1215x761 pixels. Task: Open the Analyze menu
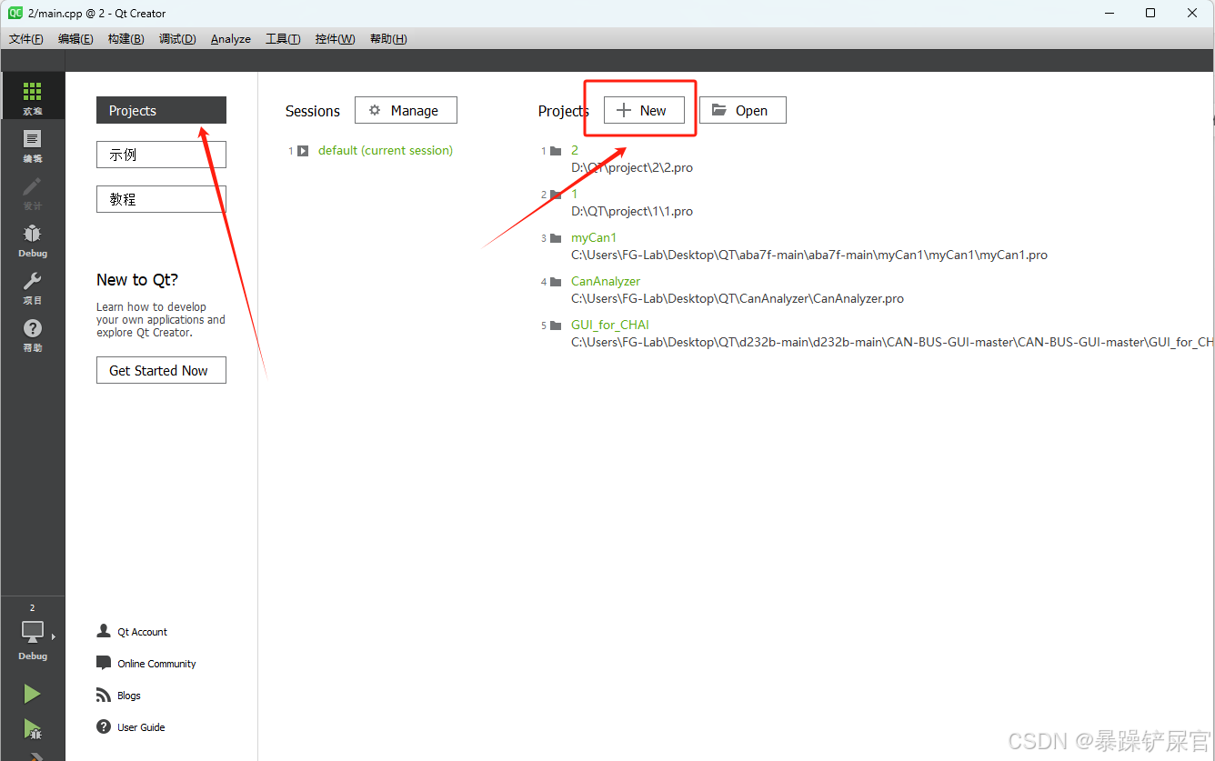pyautogui.click(x=231, y=39)
